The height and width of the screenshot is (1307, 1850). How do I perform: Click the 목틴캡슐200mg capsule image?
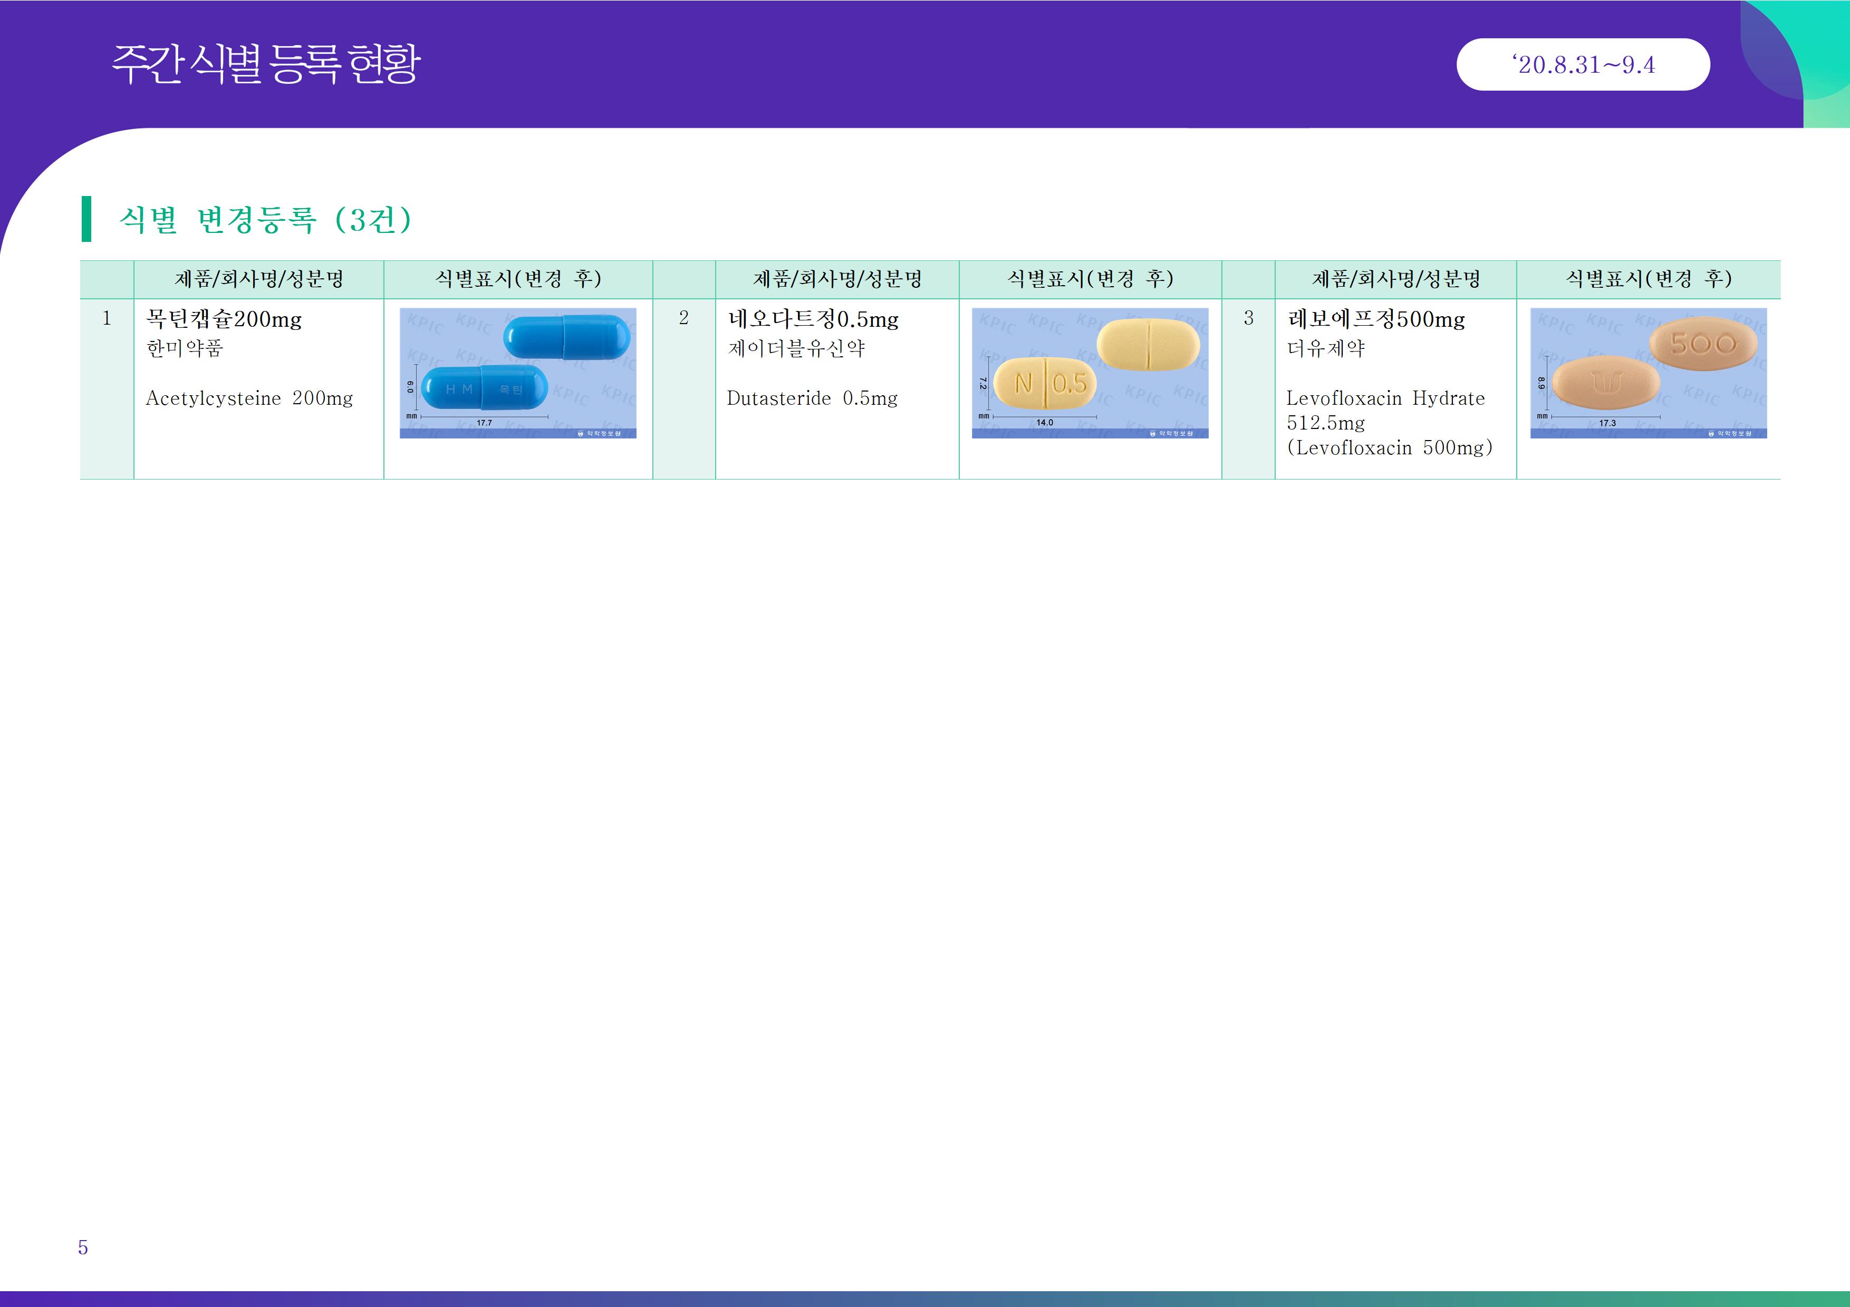pos(517,373)
